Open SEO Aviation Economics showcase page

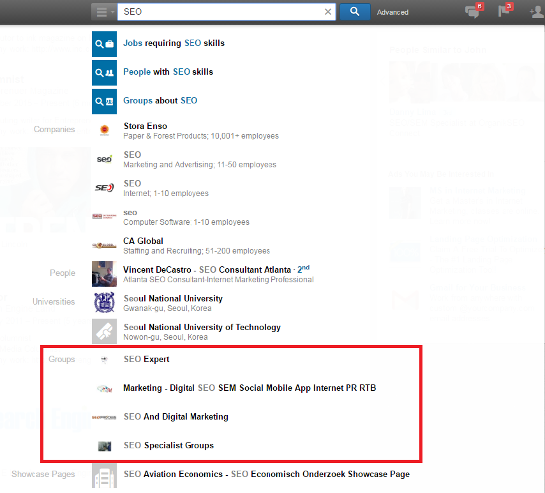point(266,474)
